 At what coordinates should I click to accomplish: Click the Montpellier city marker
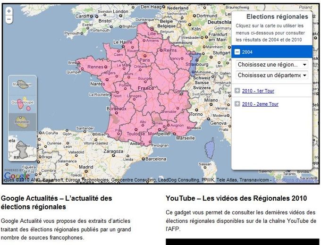coord(160,129)
